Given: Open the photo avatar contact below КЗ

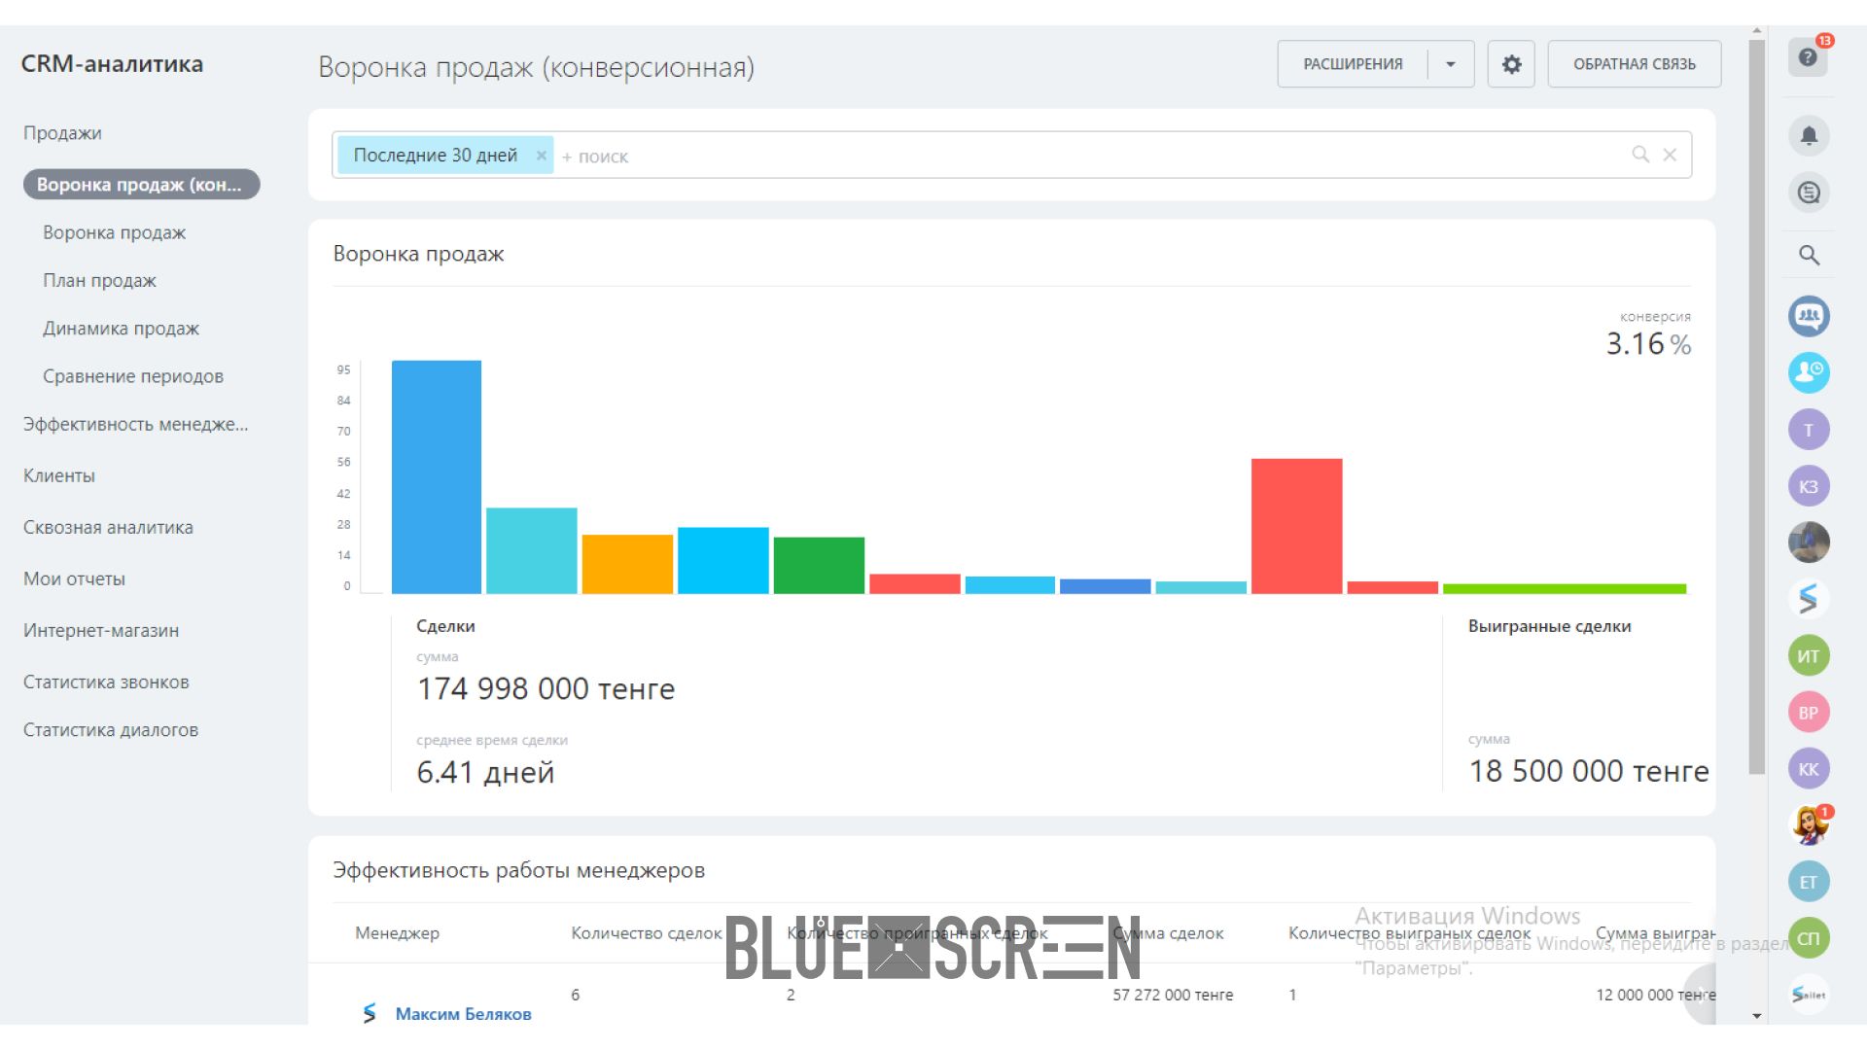Looking at the screenshot, I should [1809, 542].
